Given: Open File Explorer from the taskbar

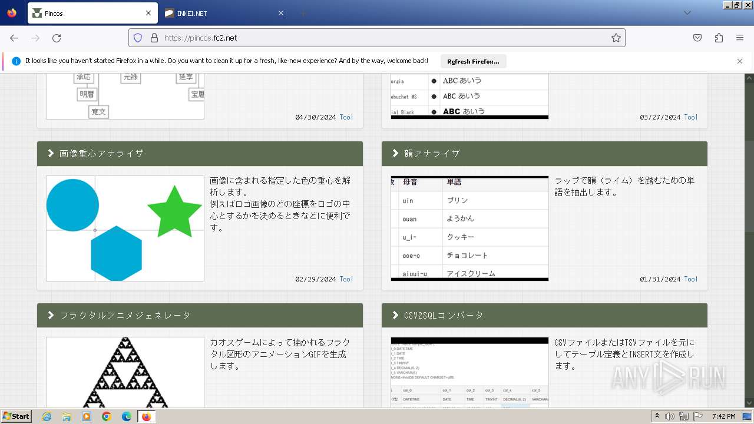Looking at the screenshot, I should pos(67,416).
